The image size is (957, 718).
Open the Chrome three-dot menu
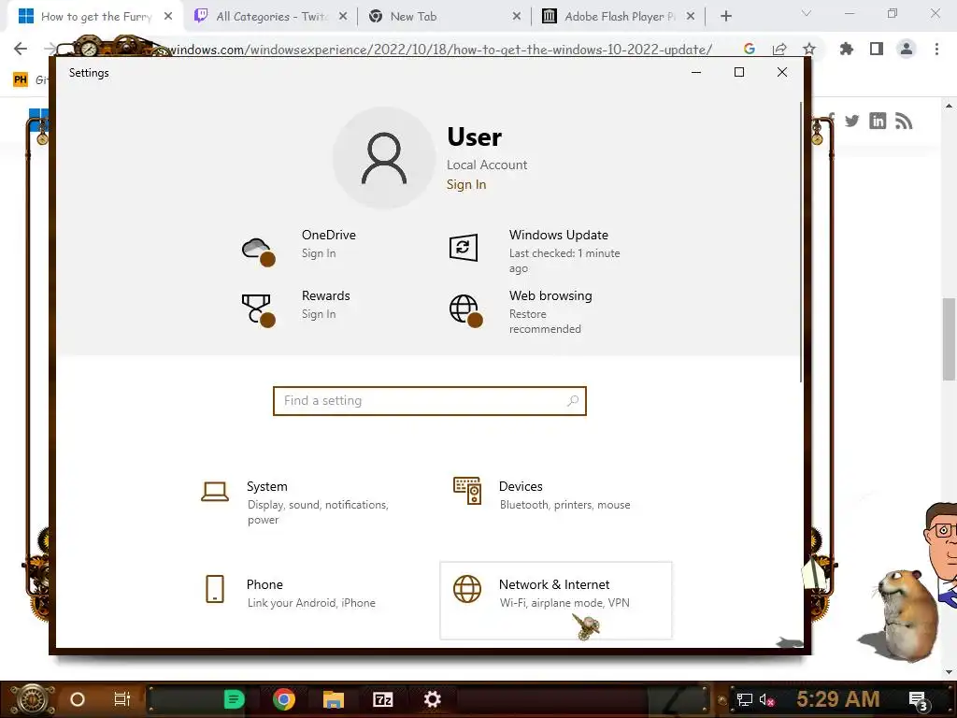pyautogui.click(x=936, y=49)
